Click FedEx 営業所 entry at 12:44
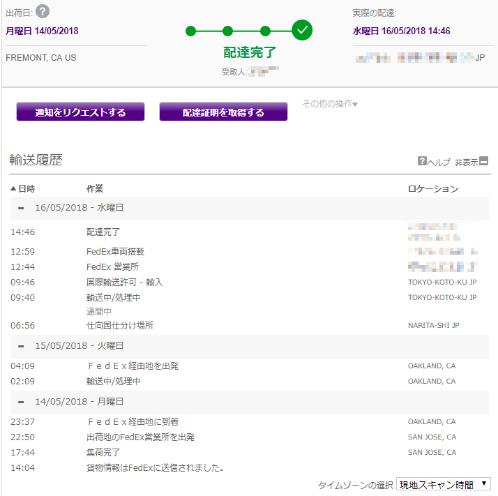 [112, 267]
